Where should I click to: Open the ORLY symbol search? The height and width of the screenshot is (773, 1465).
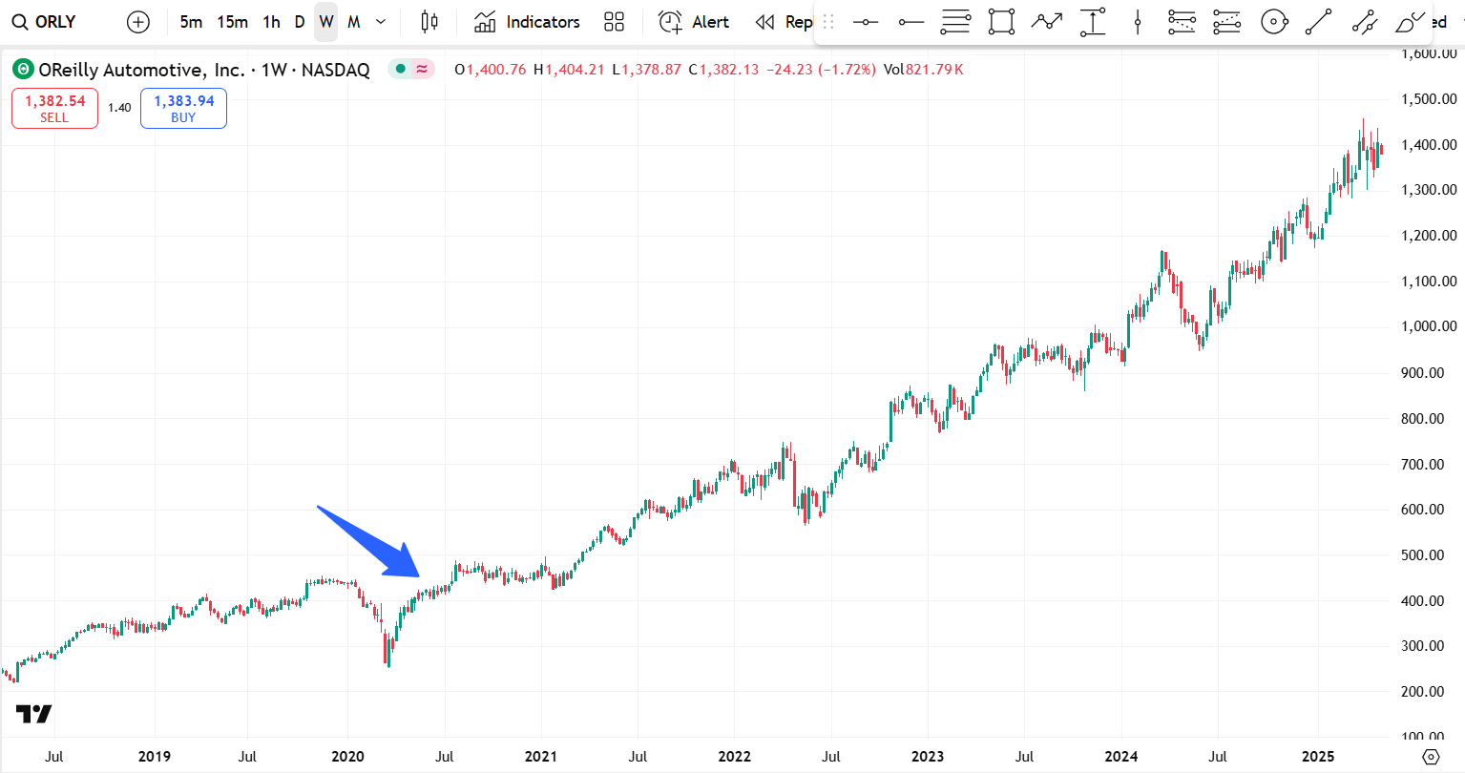coord(44,21)
